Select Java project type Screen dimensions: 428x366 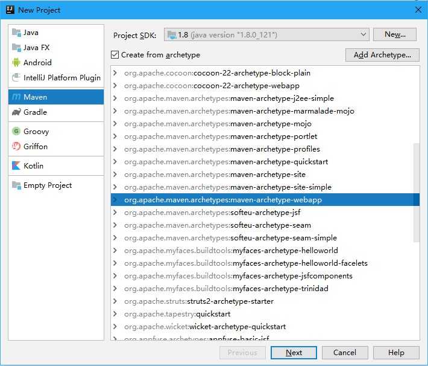point(56,33)
